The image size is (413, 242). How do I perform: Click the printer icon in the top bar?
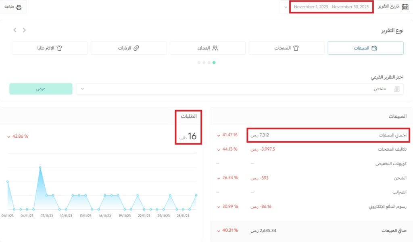pos(19,7)
